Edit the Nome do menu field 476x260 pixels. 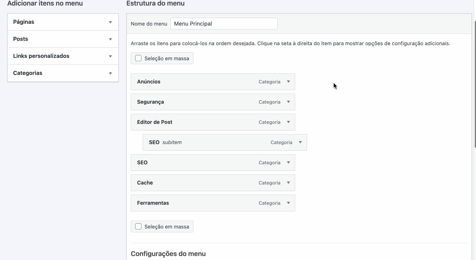point(224,24)
